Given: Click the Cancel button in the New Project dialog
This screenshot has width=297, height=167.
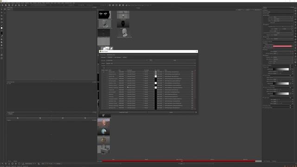Looking at the screenshot, I should [x=171, y=112].
